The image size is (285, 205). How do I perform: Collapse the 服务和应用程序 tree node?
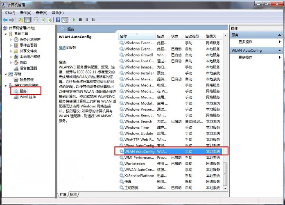tap(6, 86)
